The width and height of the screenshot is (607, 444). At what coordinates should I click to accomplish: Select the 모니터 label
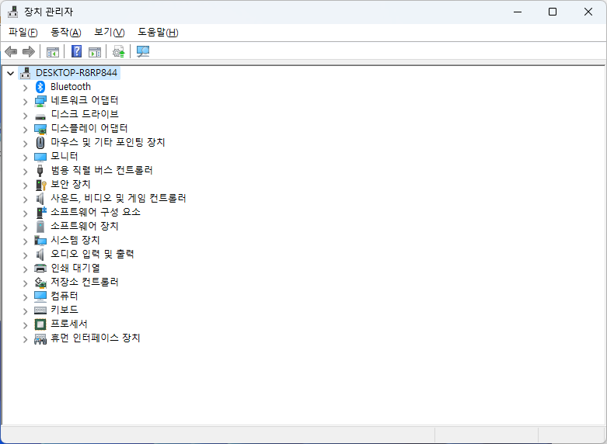tap(65, 156)
